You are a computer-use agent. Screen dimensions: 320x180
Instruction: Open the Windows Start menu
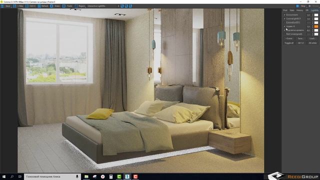click(4, 176)
